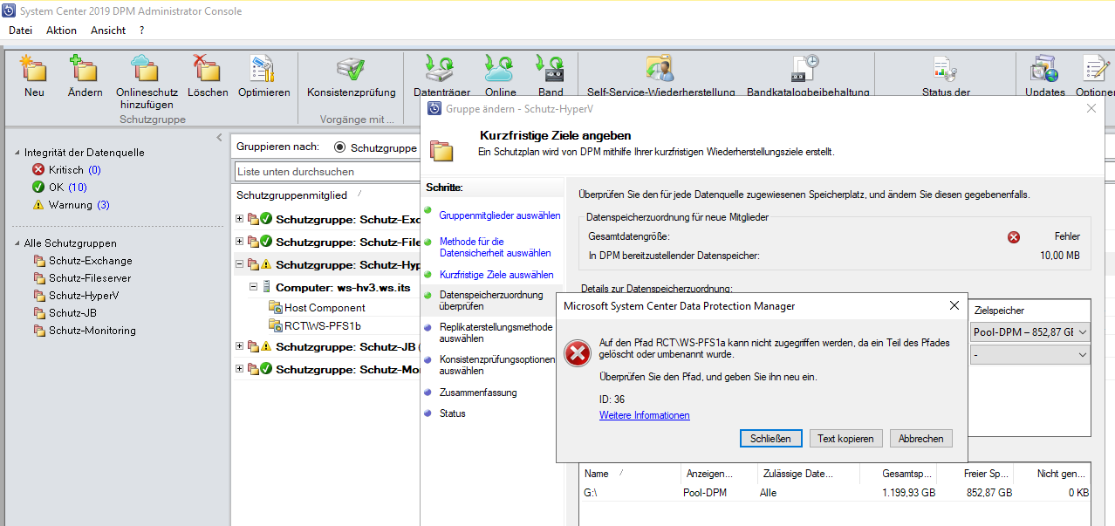This screenshot has height=526, width=1115.
Task: Expand Schutzgruppe Schutz-JB row
Action: tap(240, 346)
